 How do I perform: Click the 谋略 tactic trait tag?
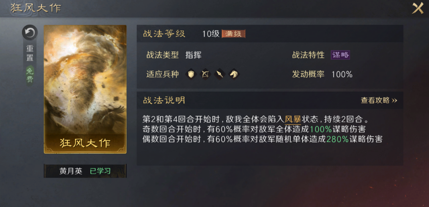point(340,55)
